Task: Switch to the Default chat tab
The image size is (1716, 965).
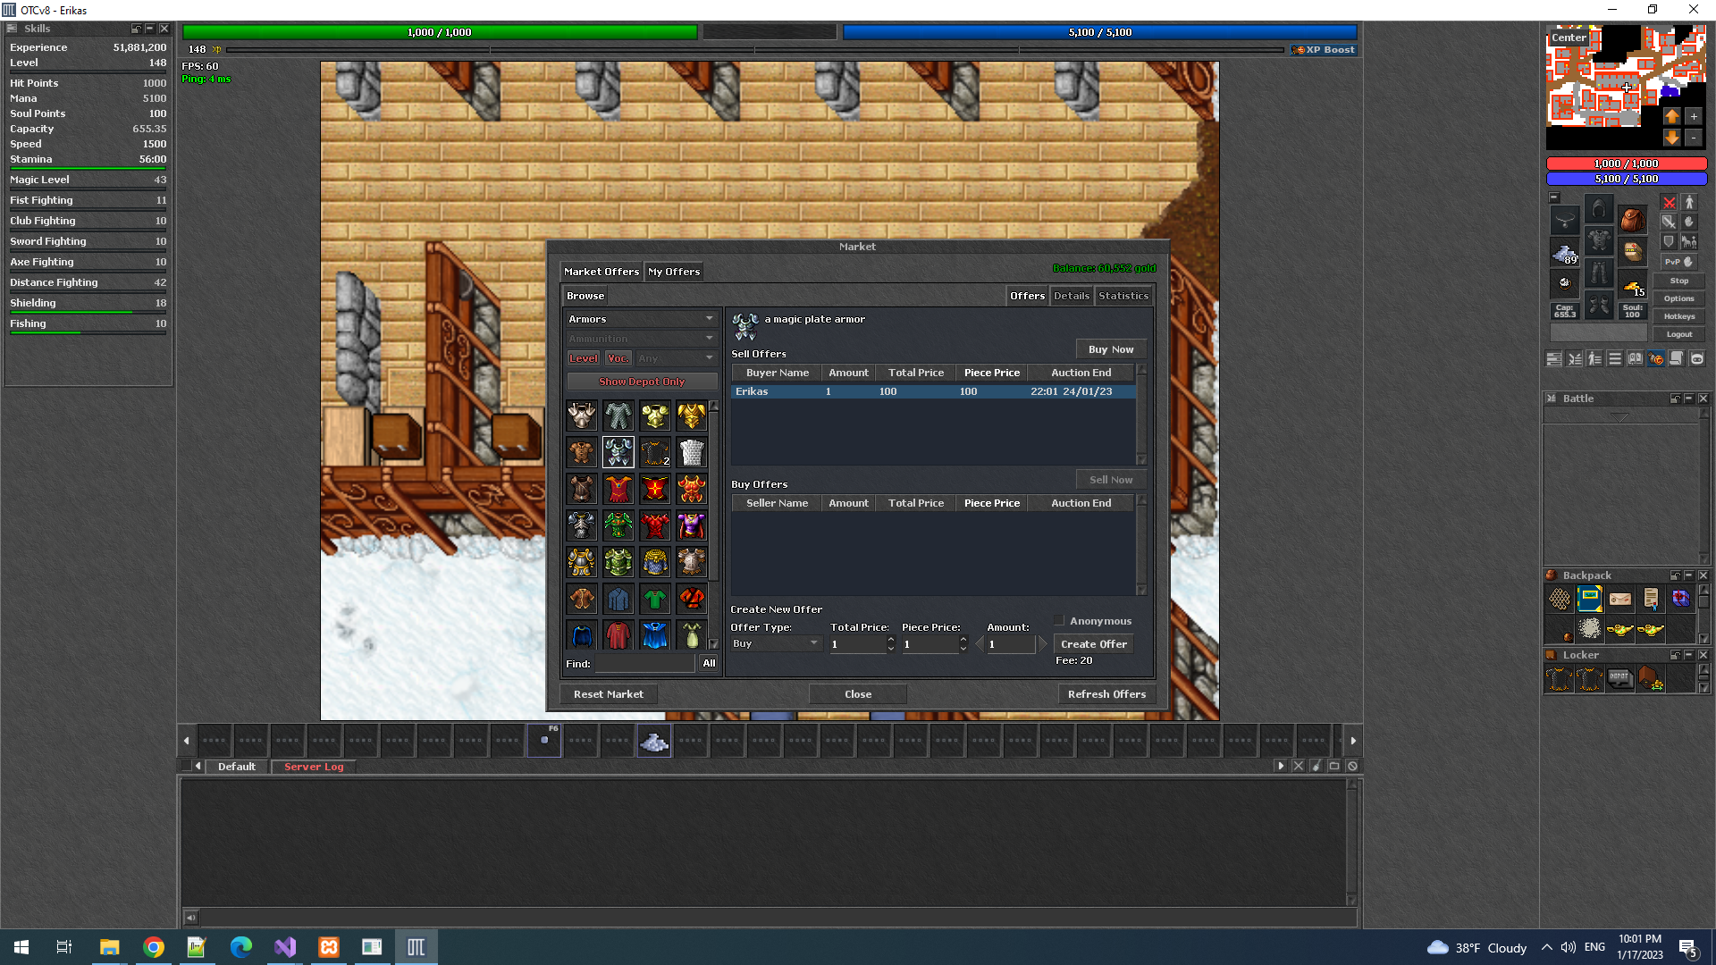Action: [x=237, y=767]
